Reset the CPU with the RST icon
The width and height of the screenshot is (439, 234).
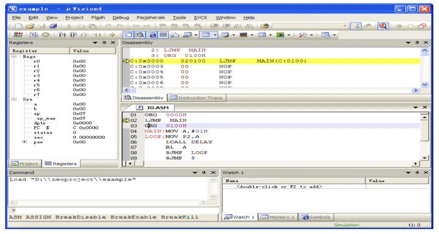(x=18, y=35)
